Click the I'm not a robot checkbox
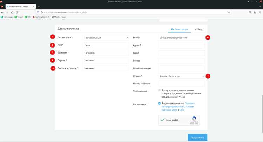This screenshot has height=142, width=263. coord(162,120)
